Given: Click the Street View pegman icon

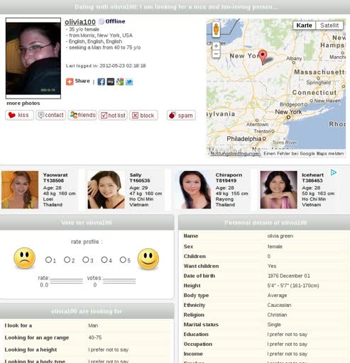Looking at the screenshot, I should tap(216, 30).
